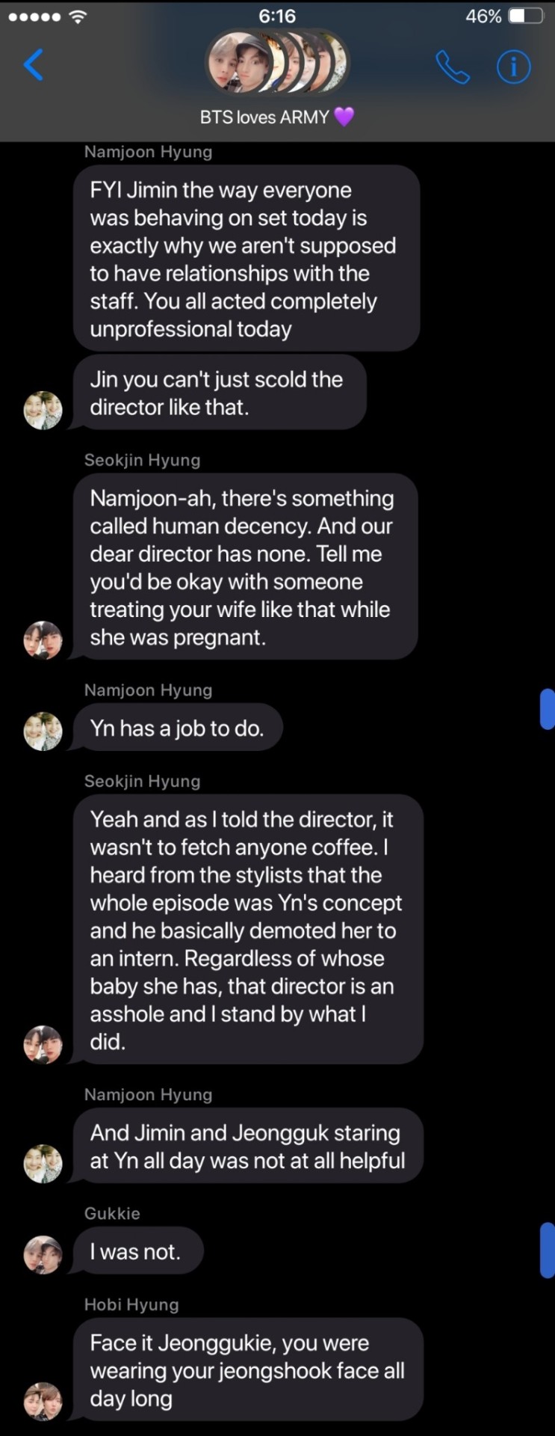Tap Namjoon's avatar beside 'scold the director' message
The image size is (555, 1436).
point(43,411)
